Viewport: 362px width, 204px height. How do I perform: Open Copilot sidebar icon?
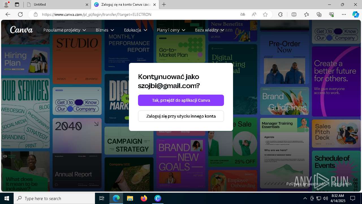click(355, 14)
